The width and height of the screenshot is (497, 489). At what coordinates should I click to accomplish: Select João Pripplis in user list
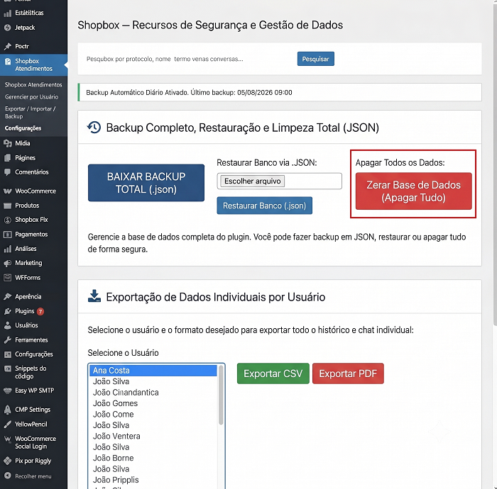click(153, 480)
